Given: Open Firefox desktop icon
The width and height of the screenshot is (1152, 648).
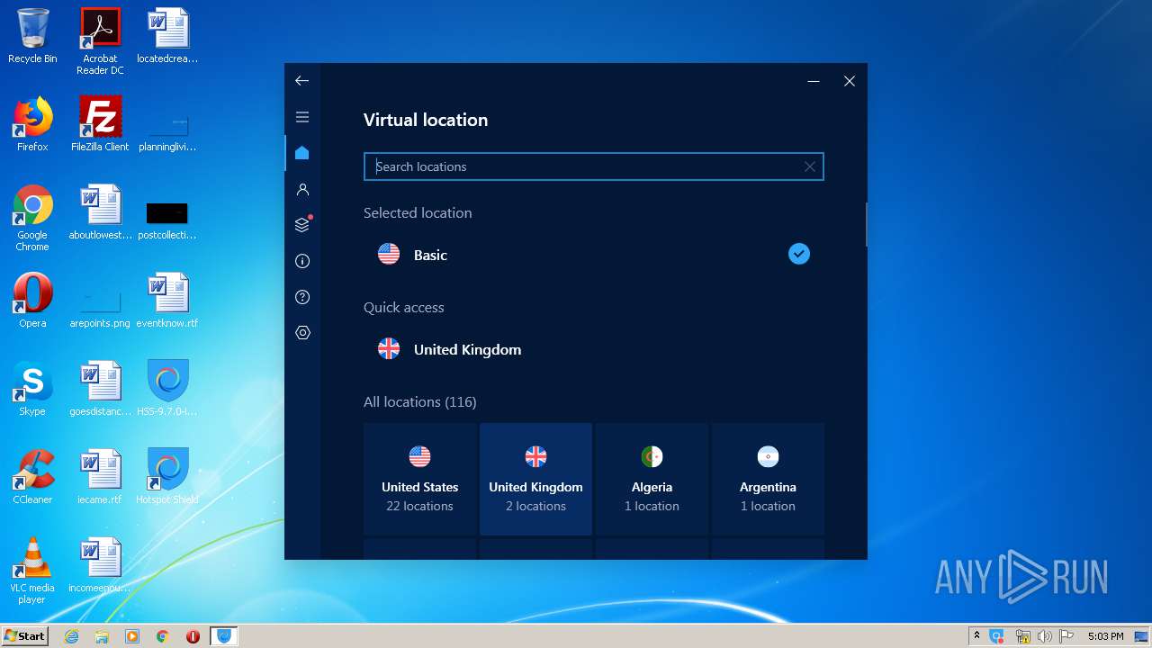Looking at the screenshot, I should point(32,124).
